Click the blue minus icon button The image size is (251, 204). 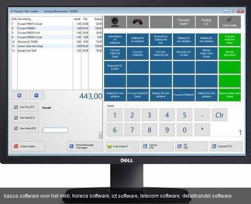point(37,95)
